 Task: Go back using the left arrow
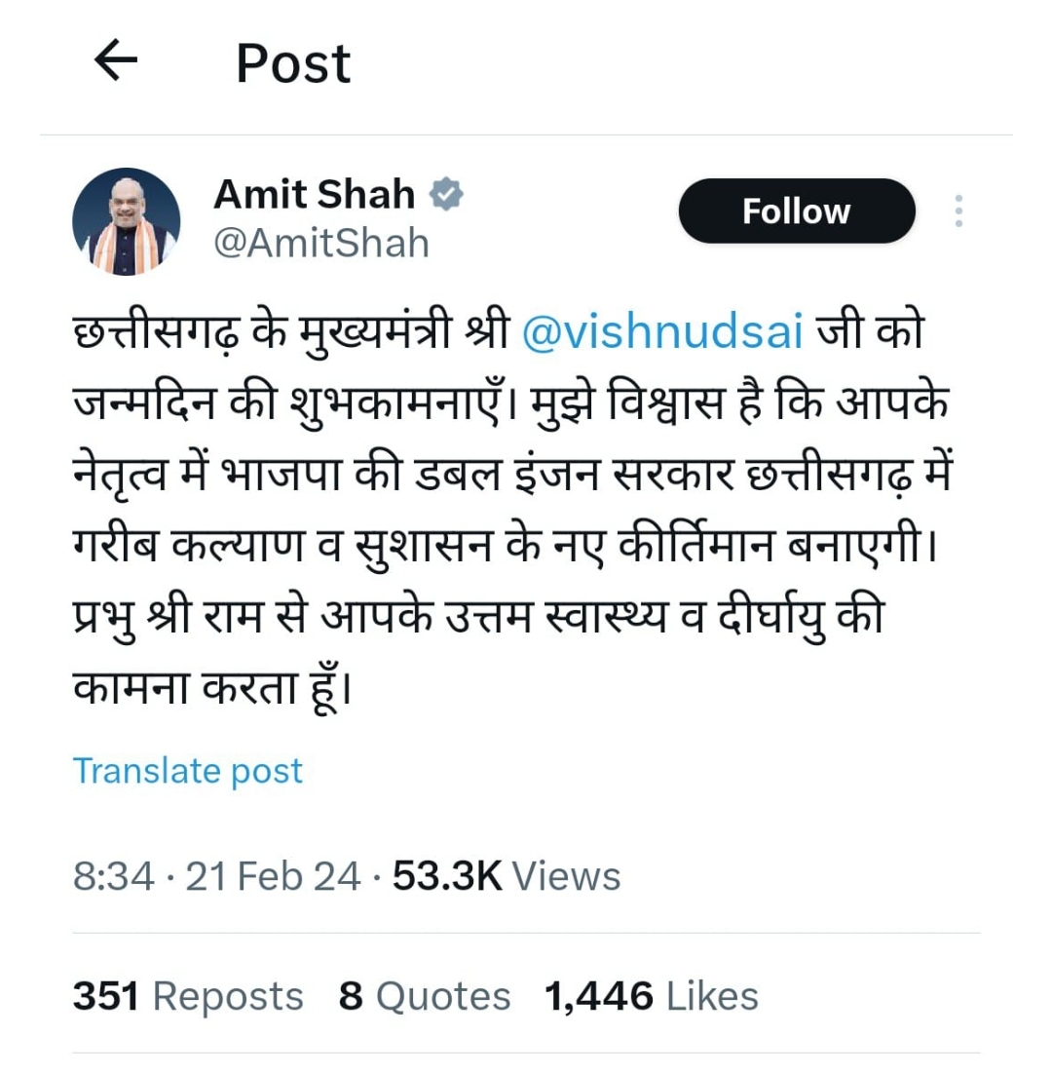point(116,60)
